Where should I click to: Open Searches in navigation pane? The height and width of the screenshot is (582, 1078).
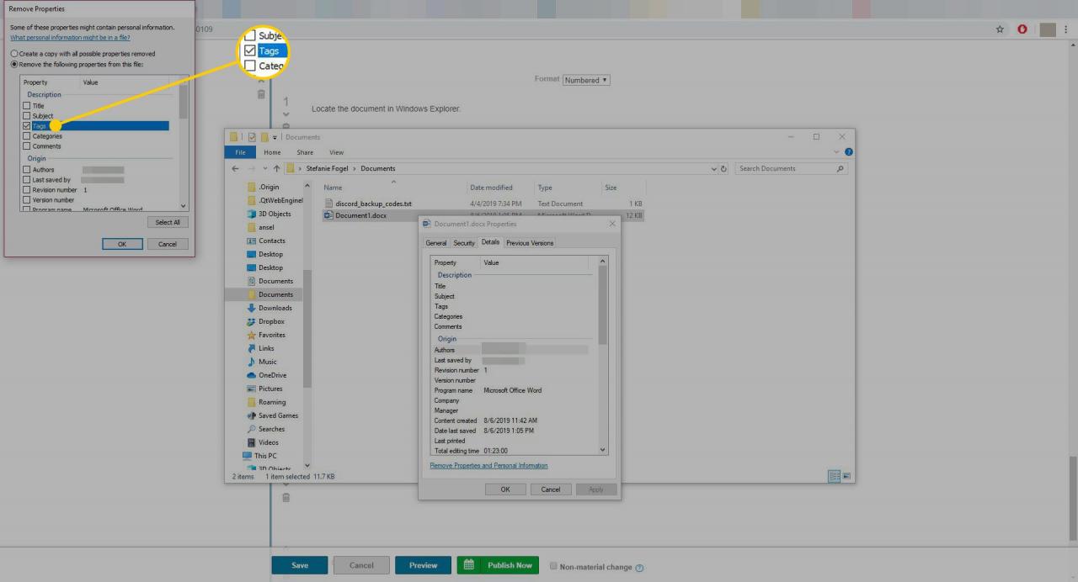(x=271, y=429)
